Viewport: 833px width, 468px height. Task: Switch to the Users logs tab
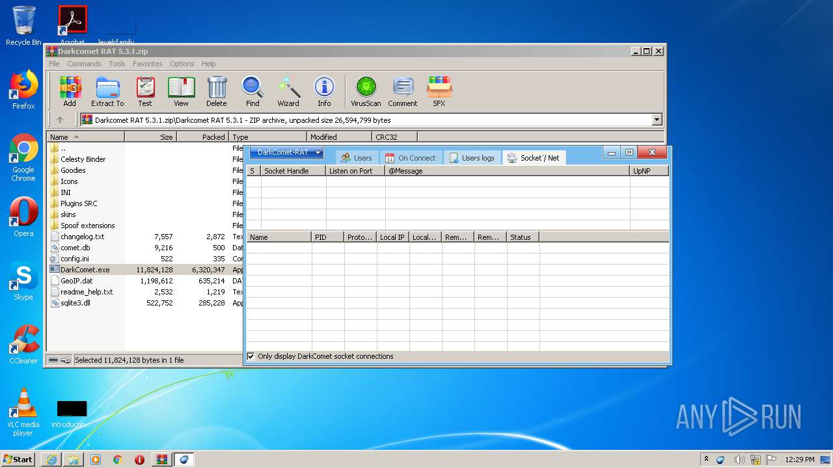[472, 158]
